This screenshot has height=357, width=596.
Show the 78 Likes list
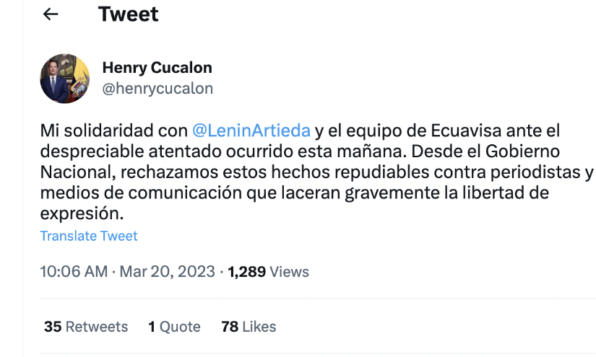click(x=249, y=327)
